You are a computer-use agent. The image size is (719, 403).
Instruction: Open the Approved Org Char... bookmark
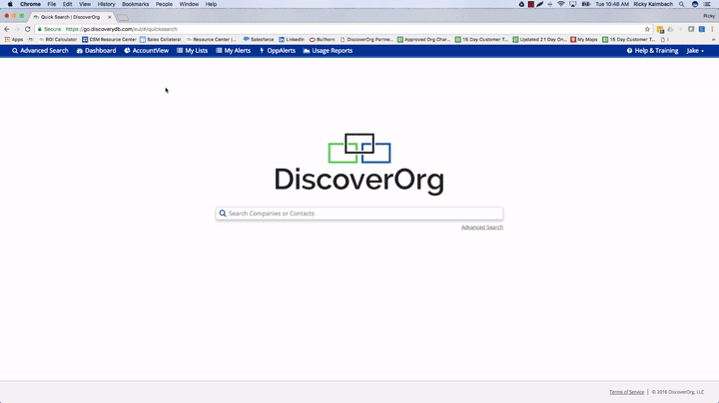click(x=424, y=39)
